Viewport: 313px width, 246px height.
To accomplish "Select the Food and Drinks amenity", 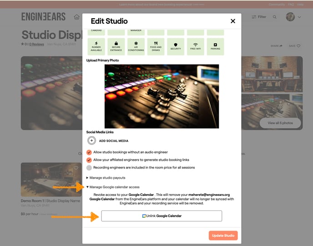I will click(156, 46).
